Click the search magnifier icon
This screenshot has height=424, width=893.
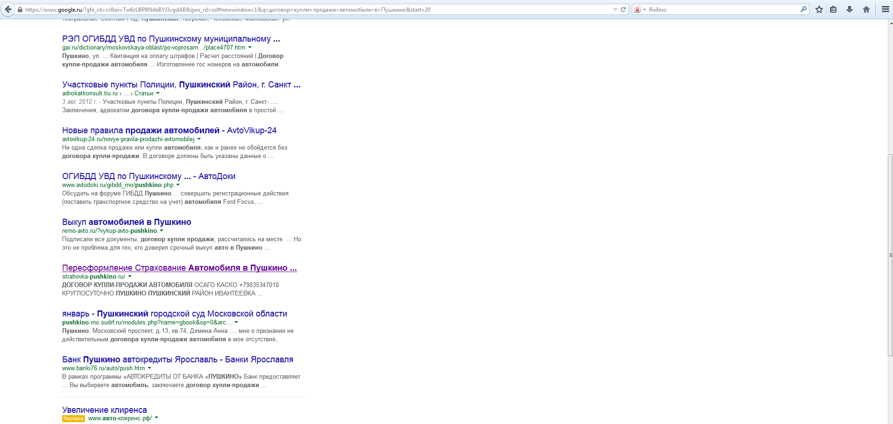click(803, 9)
